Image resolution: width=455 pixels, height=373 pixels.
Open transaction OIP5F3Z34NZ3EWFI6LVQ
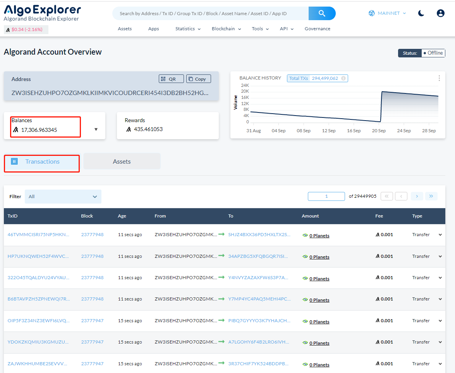coord(38,321)
